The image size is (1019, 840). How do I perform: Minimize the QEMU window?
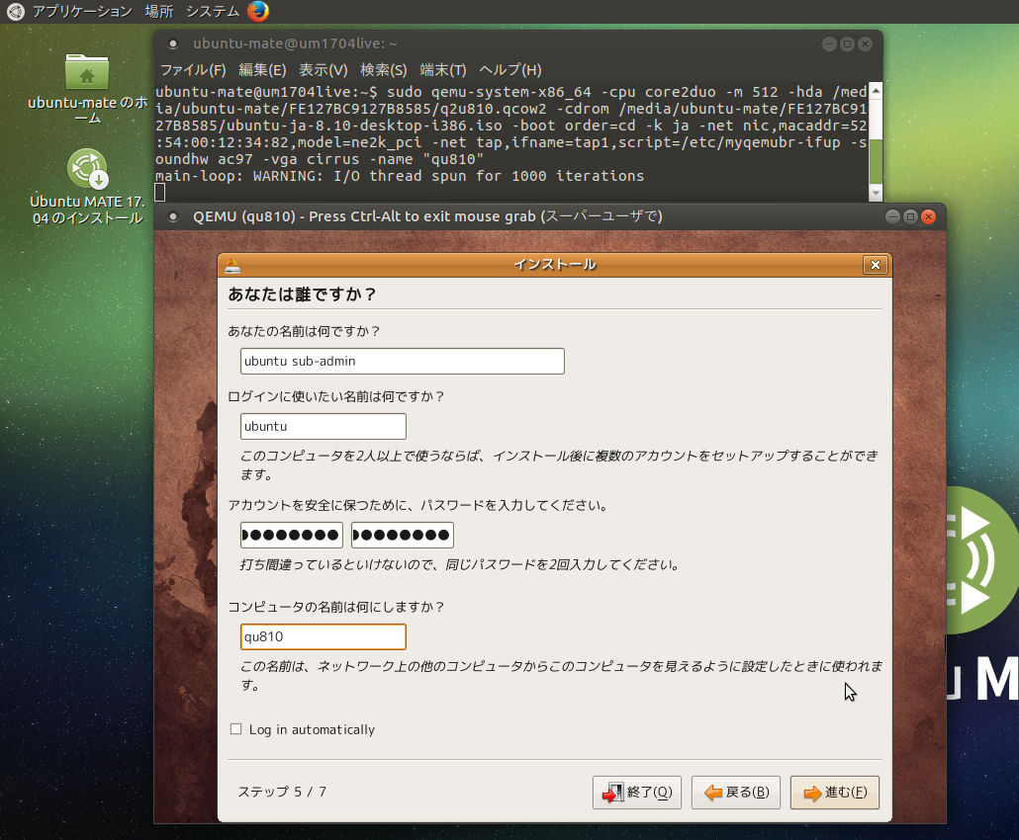[893, 216]
